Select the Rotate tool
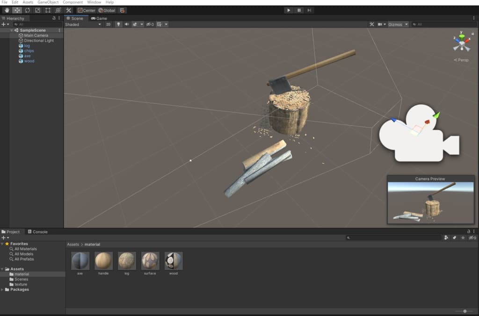This screenshot has width=479, height=316. (x=27, y=10)
